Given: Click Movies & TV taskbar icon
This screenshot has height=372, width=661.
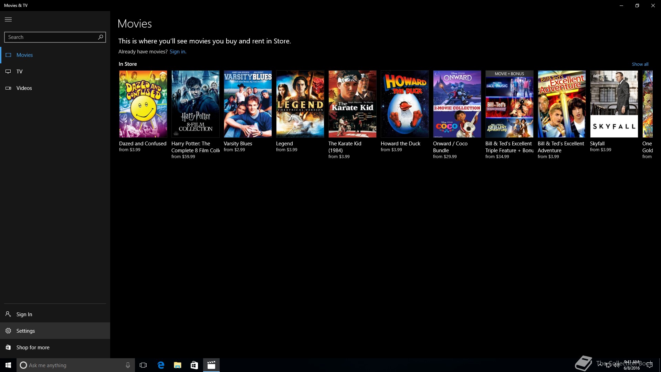Looking at the screenshot, I should [211, 365].
